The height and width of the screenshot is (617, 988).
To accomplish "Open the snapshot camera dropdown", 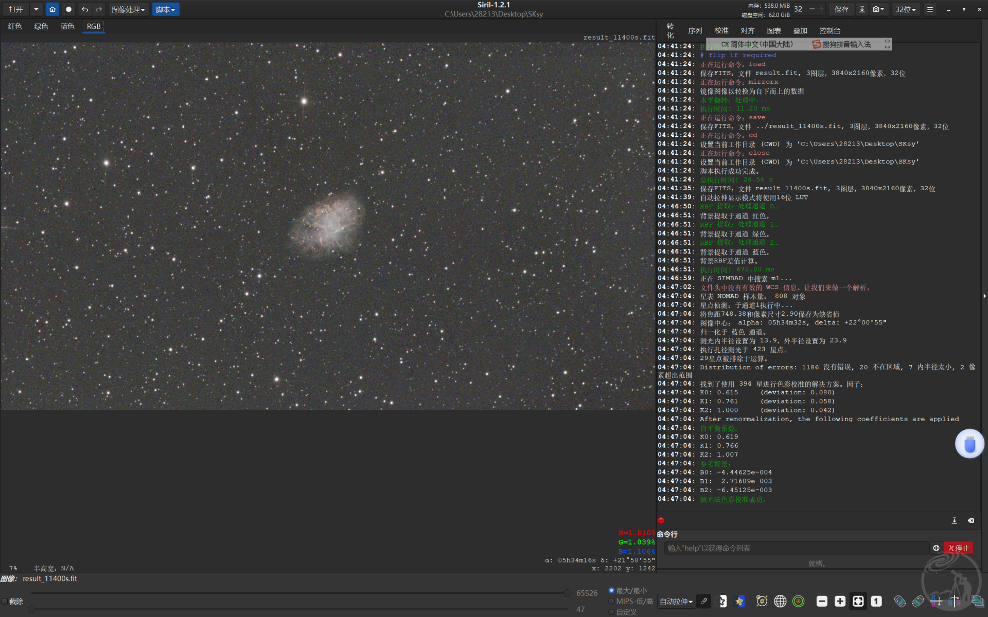I will coord(878,9).
